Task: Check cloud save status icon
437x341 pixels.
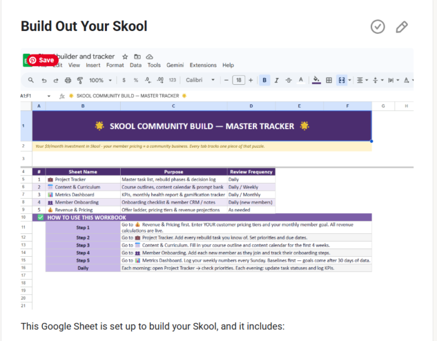Action: tap(150, 57)
